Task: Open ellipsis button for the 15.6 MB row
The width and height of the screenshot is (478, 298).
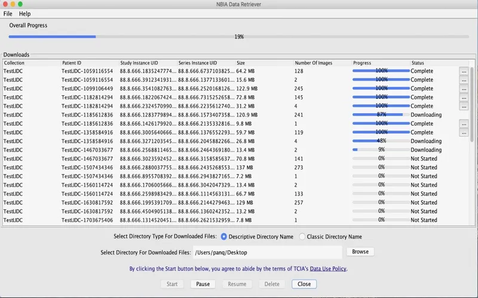Action: tap(464, 80)
